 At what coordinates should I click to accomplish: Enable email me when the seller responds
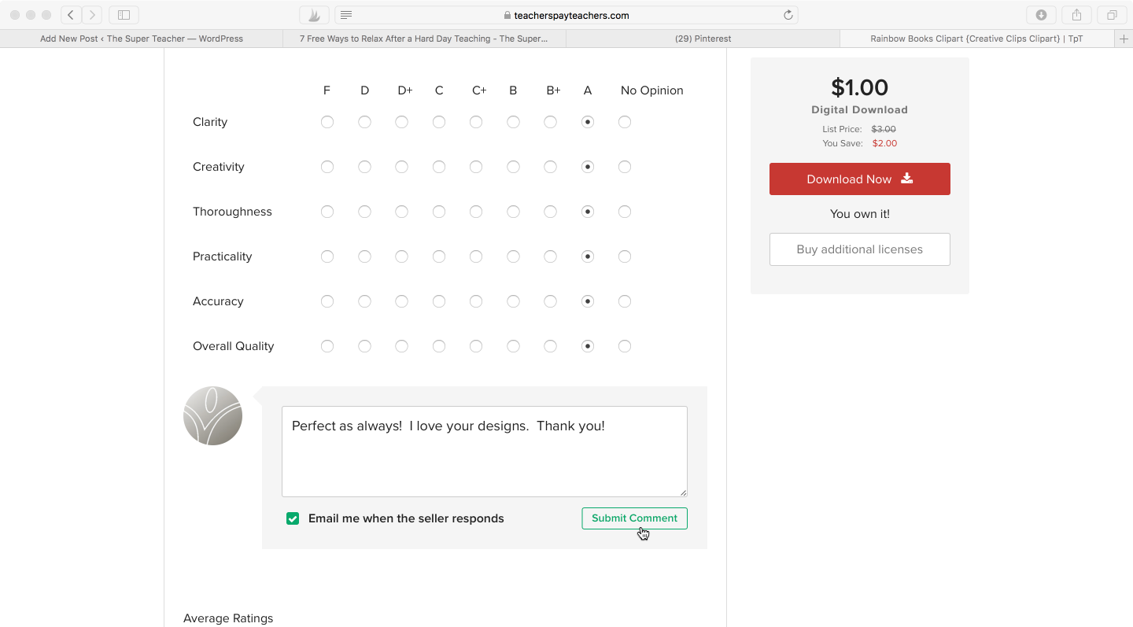coord(293,518)
